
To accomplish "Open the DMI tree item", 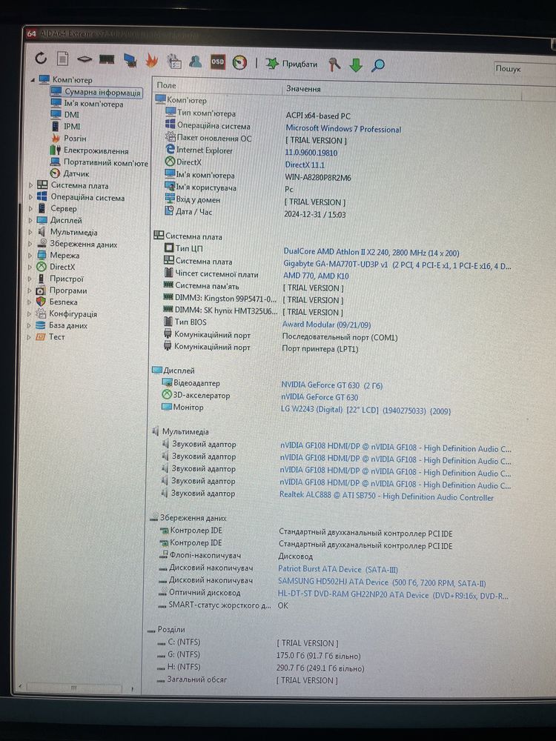I will [66, 115].
